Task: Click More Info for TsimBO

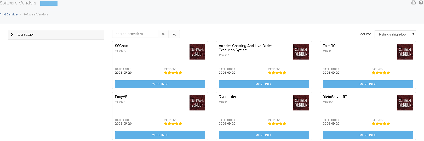Action: click(x=368, y=84)
